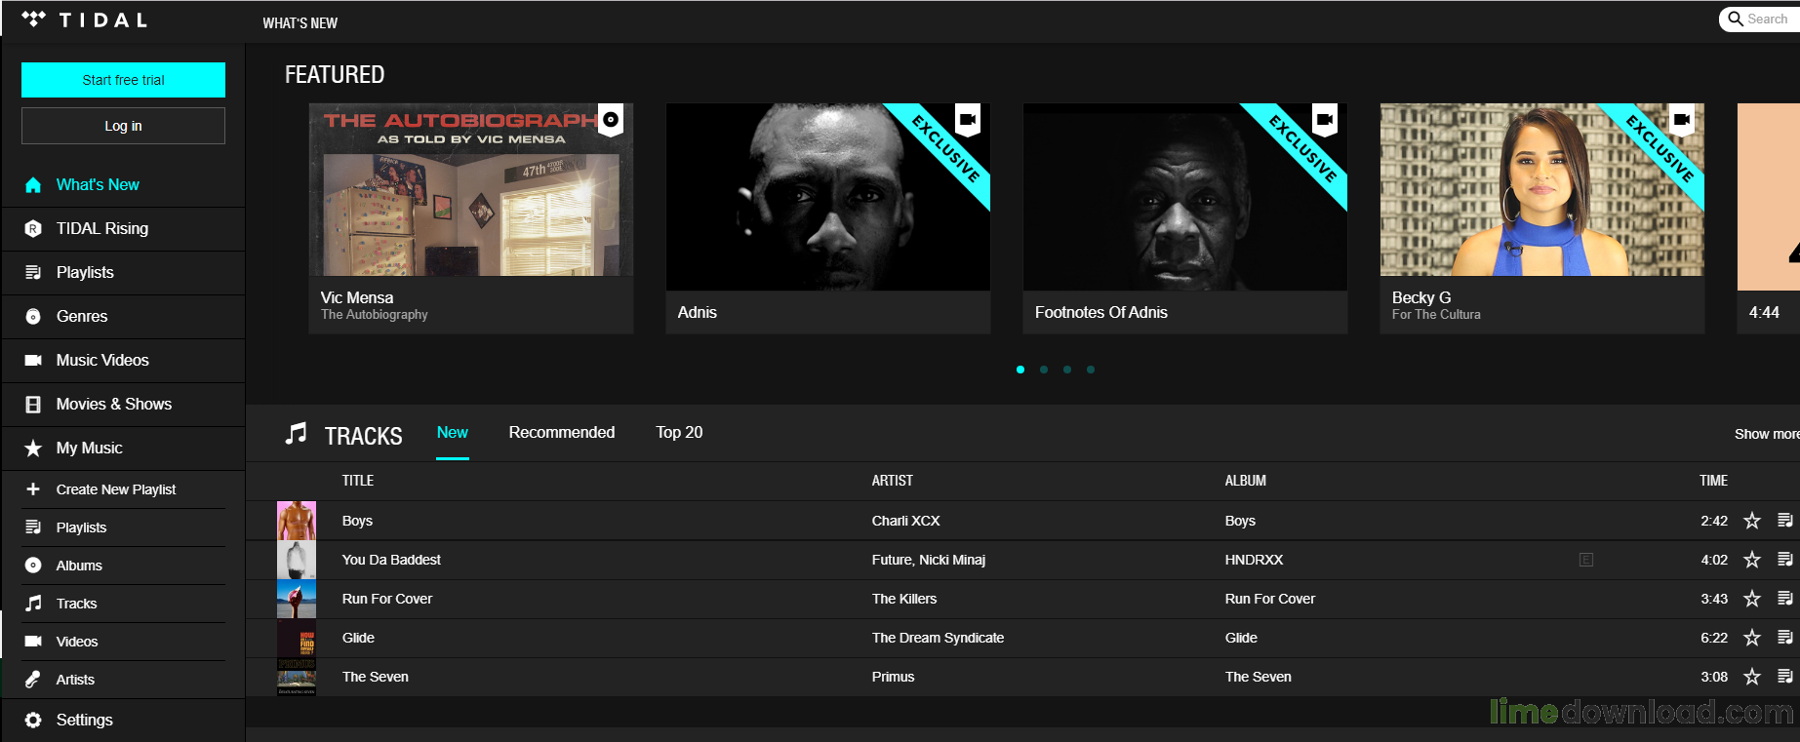1800x742 pixels.
Task: Open Settings via the gear icon
Action: pos(33,721)
